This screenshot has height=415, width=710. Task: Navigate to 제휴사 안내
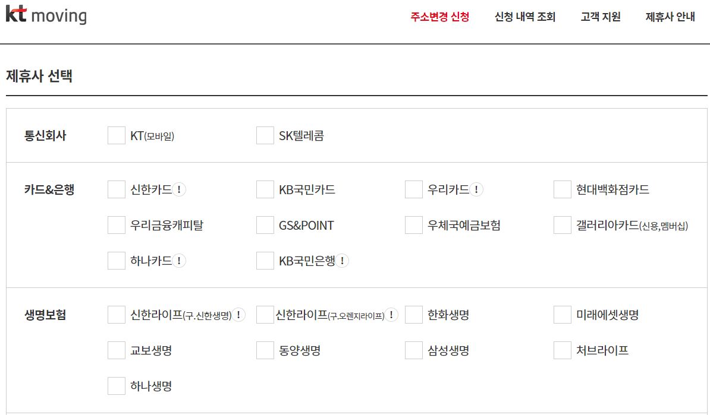tap(670, 17)
